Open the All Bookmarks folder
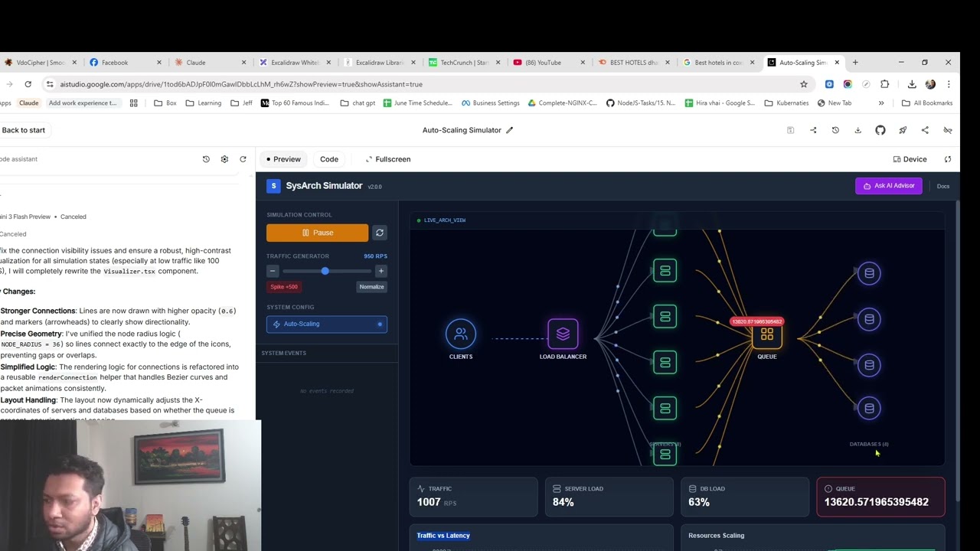Image resolution: width=980 pixels, height=551 pixels. [927, 103]
